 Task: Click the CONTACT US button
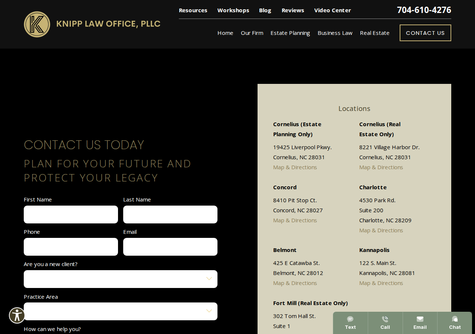pos(425,33)
